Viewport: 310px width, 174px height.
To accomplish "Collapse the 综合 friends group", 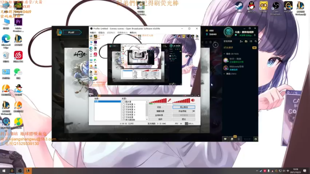I will pyautogui.click(x=224, y=54).
